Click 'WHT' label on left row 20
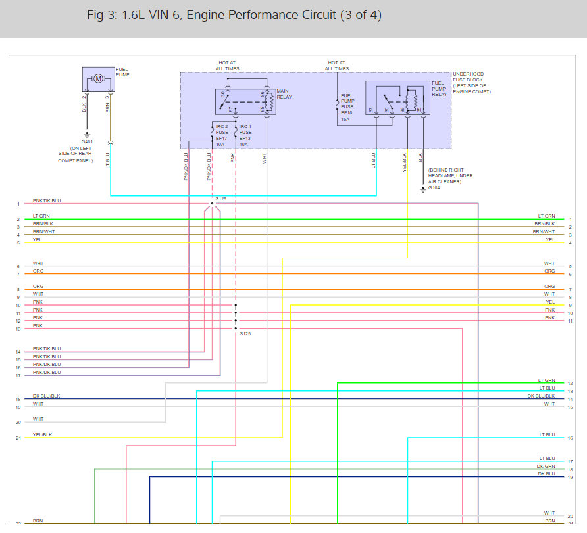587x533 pixels. (38, 419)
